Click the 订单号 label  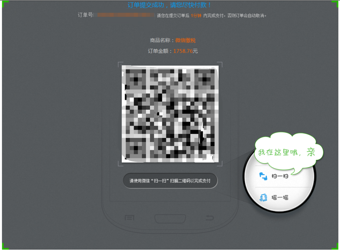(85, 15)
